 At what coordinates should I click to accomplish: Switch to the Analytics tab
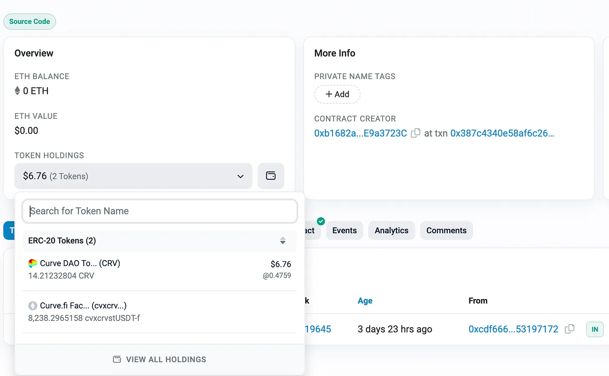pos(391,231)
